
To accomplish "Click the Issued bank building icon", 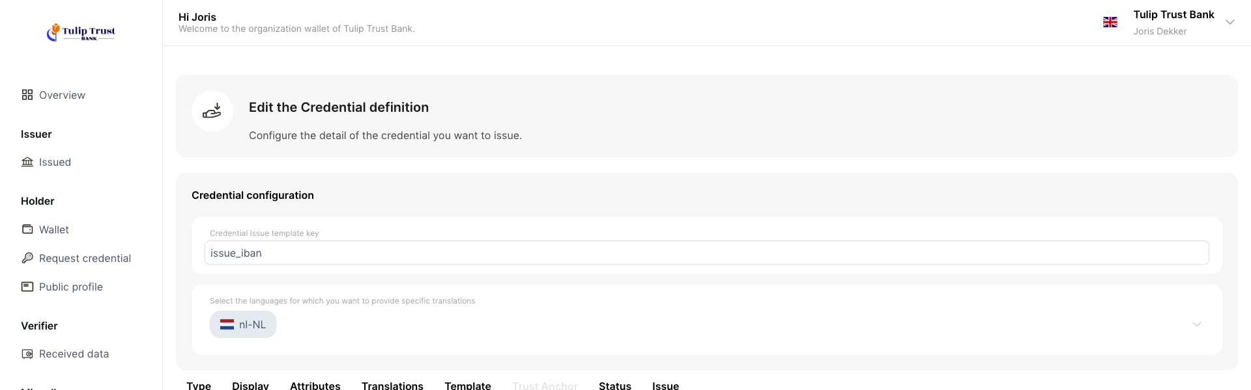I will pyautogui.click(x=27, y=162).
